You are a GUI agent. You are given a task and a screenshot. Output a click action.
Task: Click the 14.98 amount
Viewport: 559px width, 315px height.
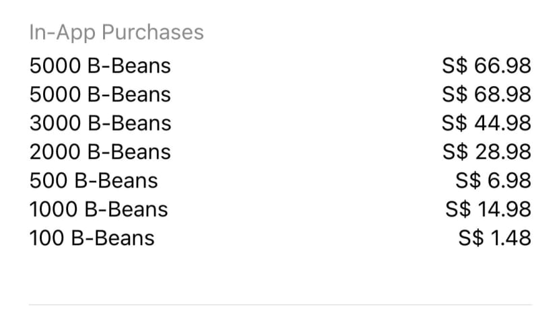click(504, 209)
